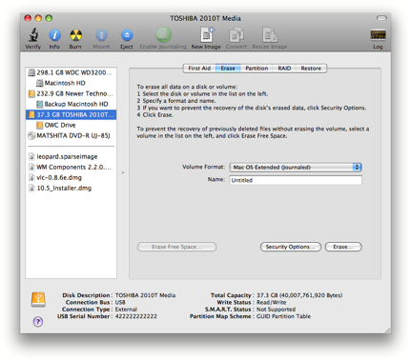
Task: Select leopard.sparseimage in the list
Action: point(72,156)
